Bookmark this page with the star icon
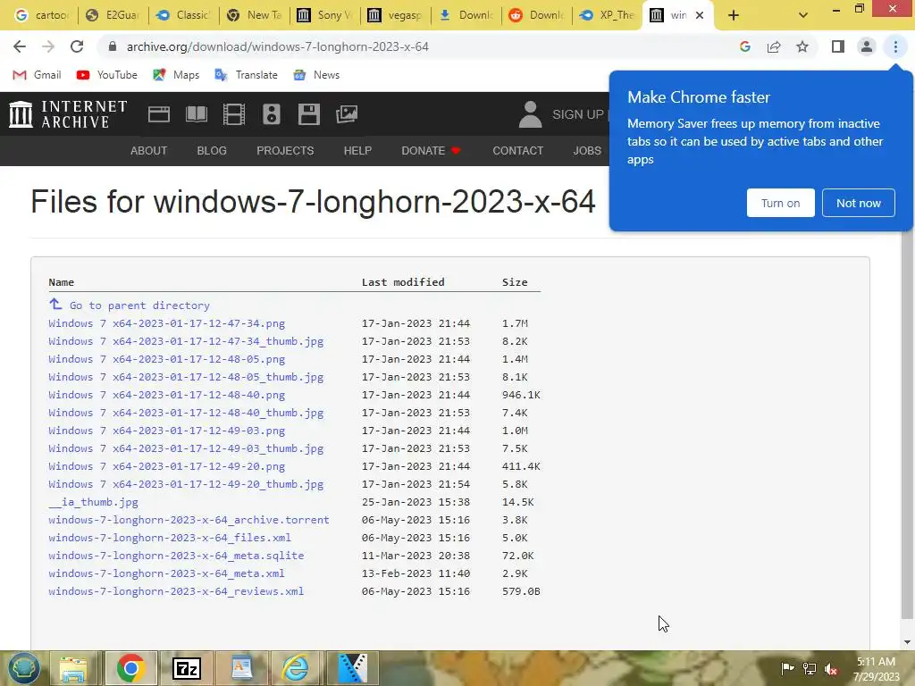915x686 pixels. pyautogui.click(x=802, y=46)
